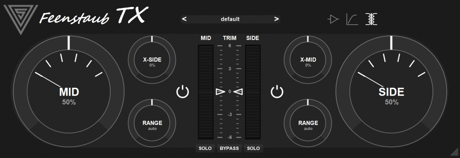Viewport: 460px width, 158px height.
Task: Solo the SIDE channel
Action: [253, 148]
